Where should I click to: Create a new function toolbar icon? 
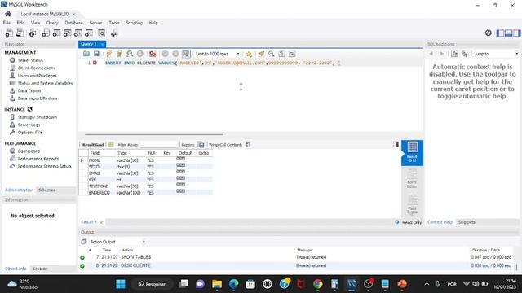(89, 33)
